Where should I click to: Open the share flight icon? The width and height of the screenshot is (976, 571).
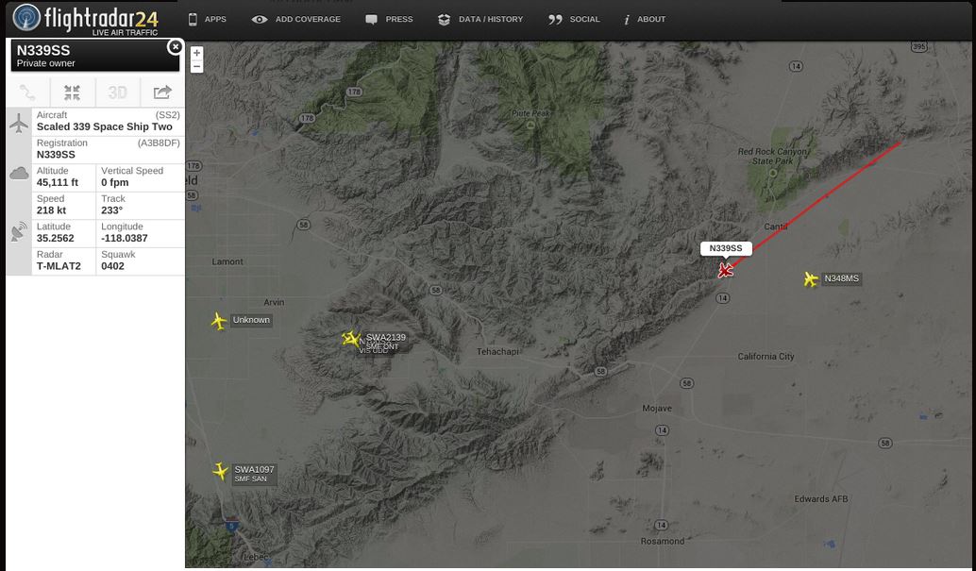[162, 92]
